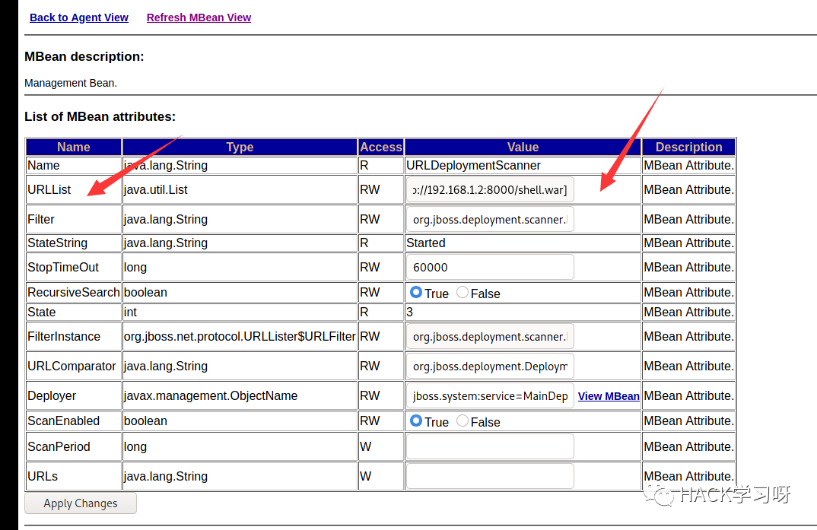The image size is (817, 530).
Task: Click the State value 3
Action: click(409, 313)
